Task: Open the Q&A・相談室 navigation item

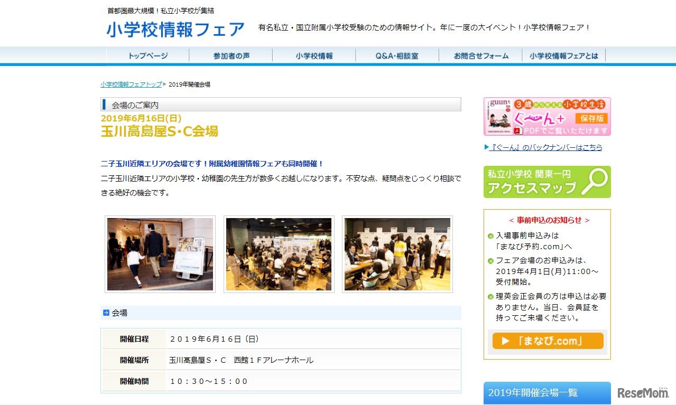Action: pyautogui.click(x=397, y=55)
